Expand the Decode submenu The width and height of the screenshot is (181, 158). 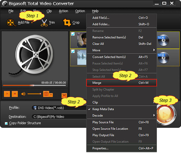coord(122,115)
